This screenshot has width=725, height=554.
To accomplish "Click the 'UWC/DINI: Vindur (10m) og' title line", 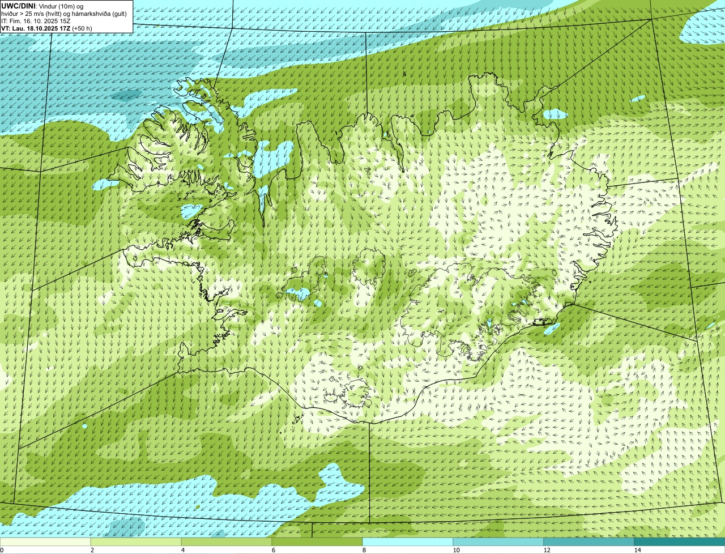I will (42, 6).
